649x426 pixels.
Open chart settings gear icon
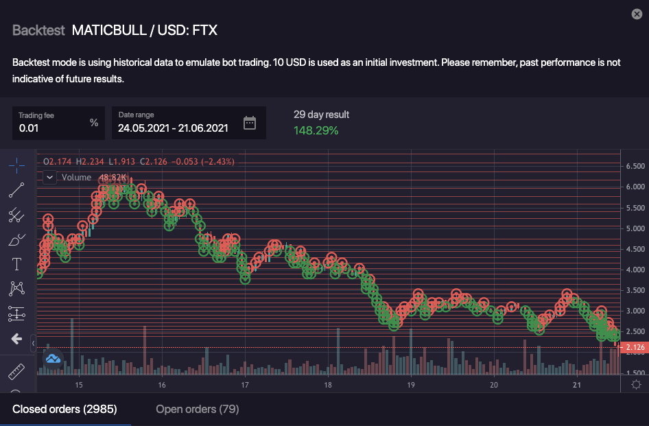(636, 384)
